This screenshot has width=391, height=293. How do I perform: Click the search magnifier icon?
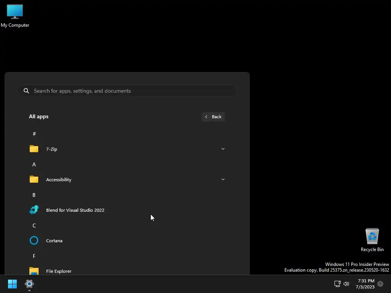(x=26, y=91)
